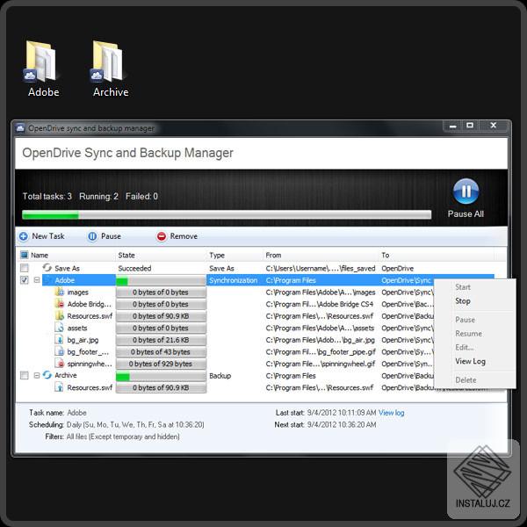
Task: Click the Filters 'All files' text
Action: [x=123, y=437]
